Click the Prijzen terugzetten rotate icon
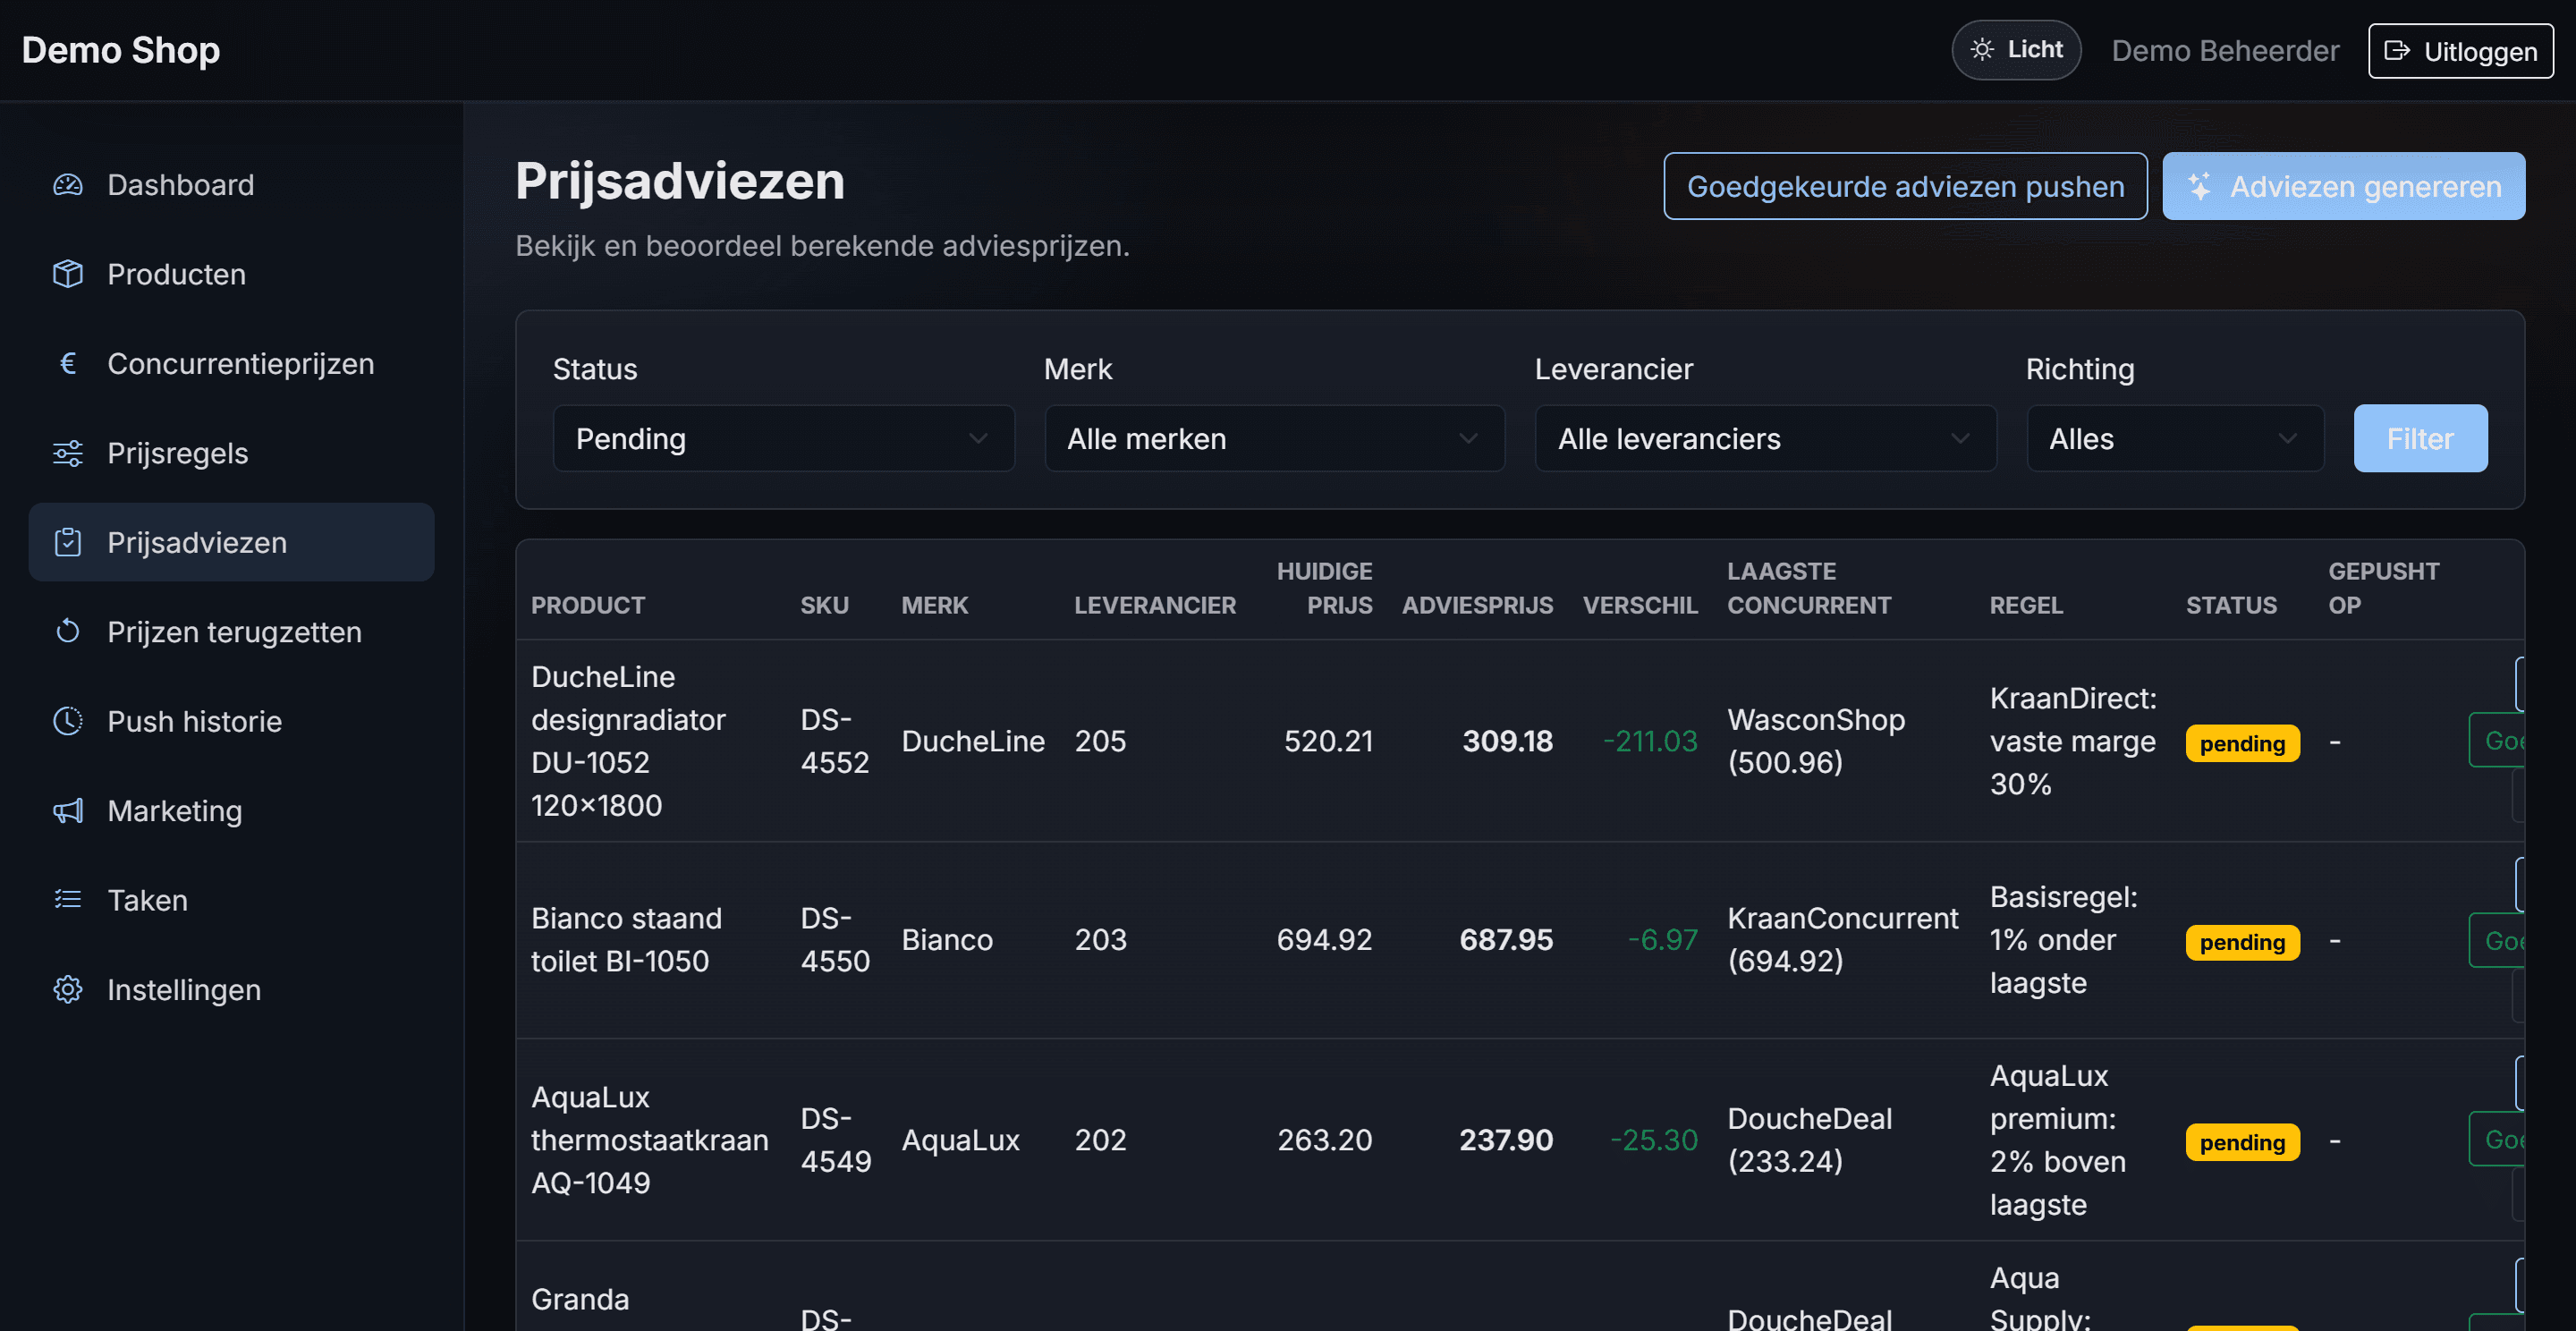 [67, 632]
